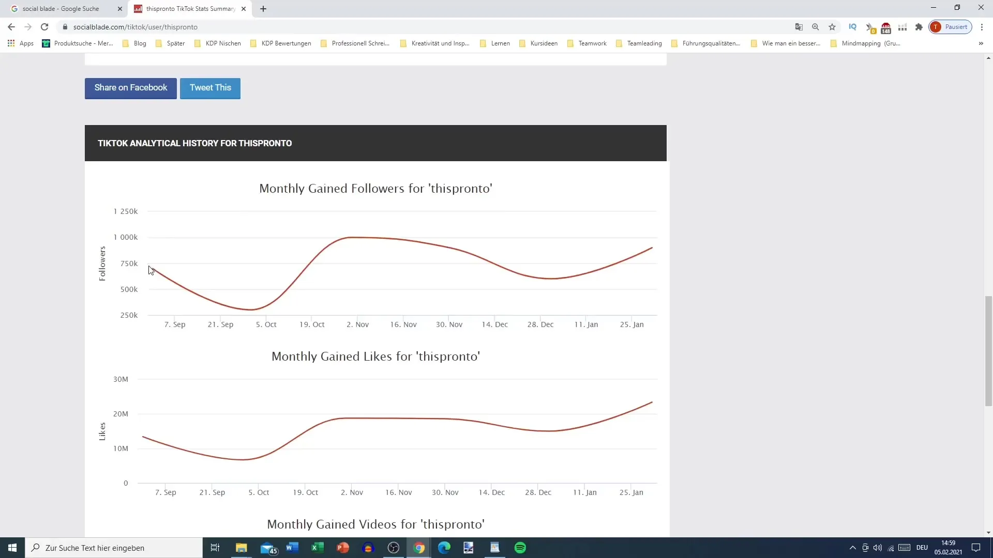The height and width of the screenshot is (558, 993).
Task: Open the Kursideen bookmark folder
Action: (x=538, y=43)
